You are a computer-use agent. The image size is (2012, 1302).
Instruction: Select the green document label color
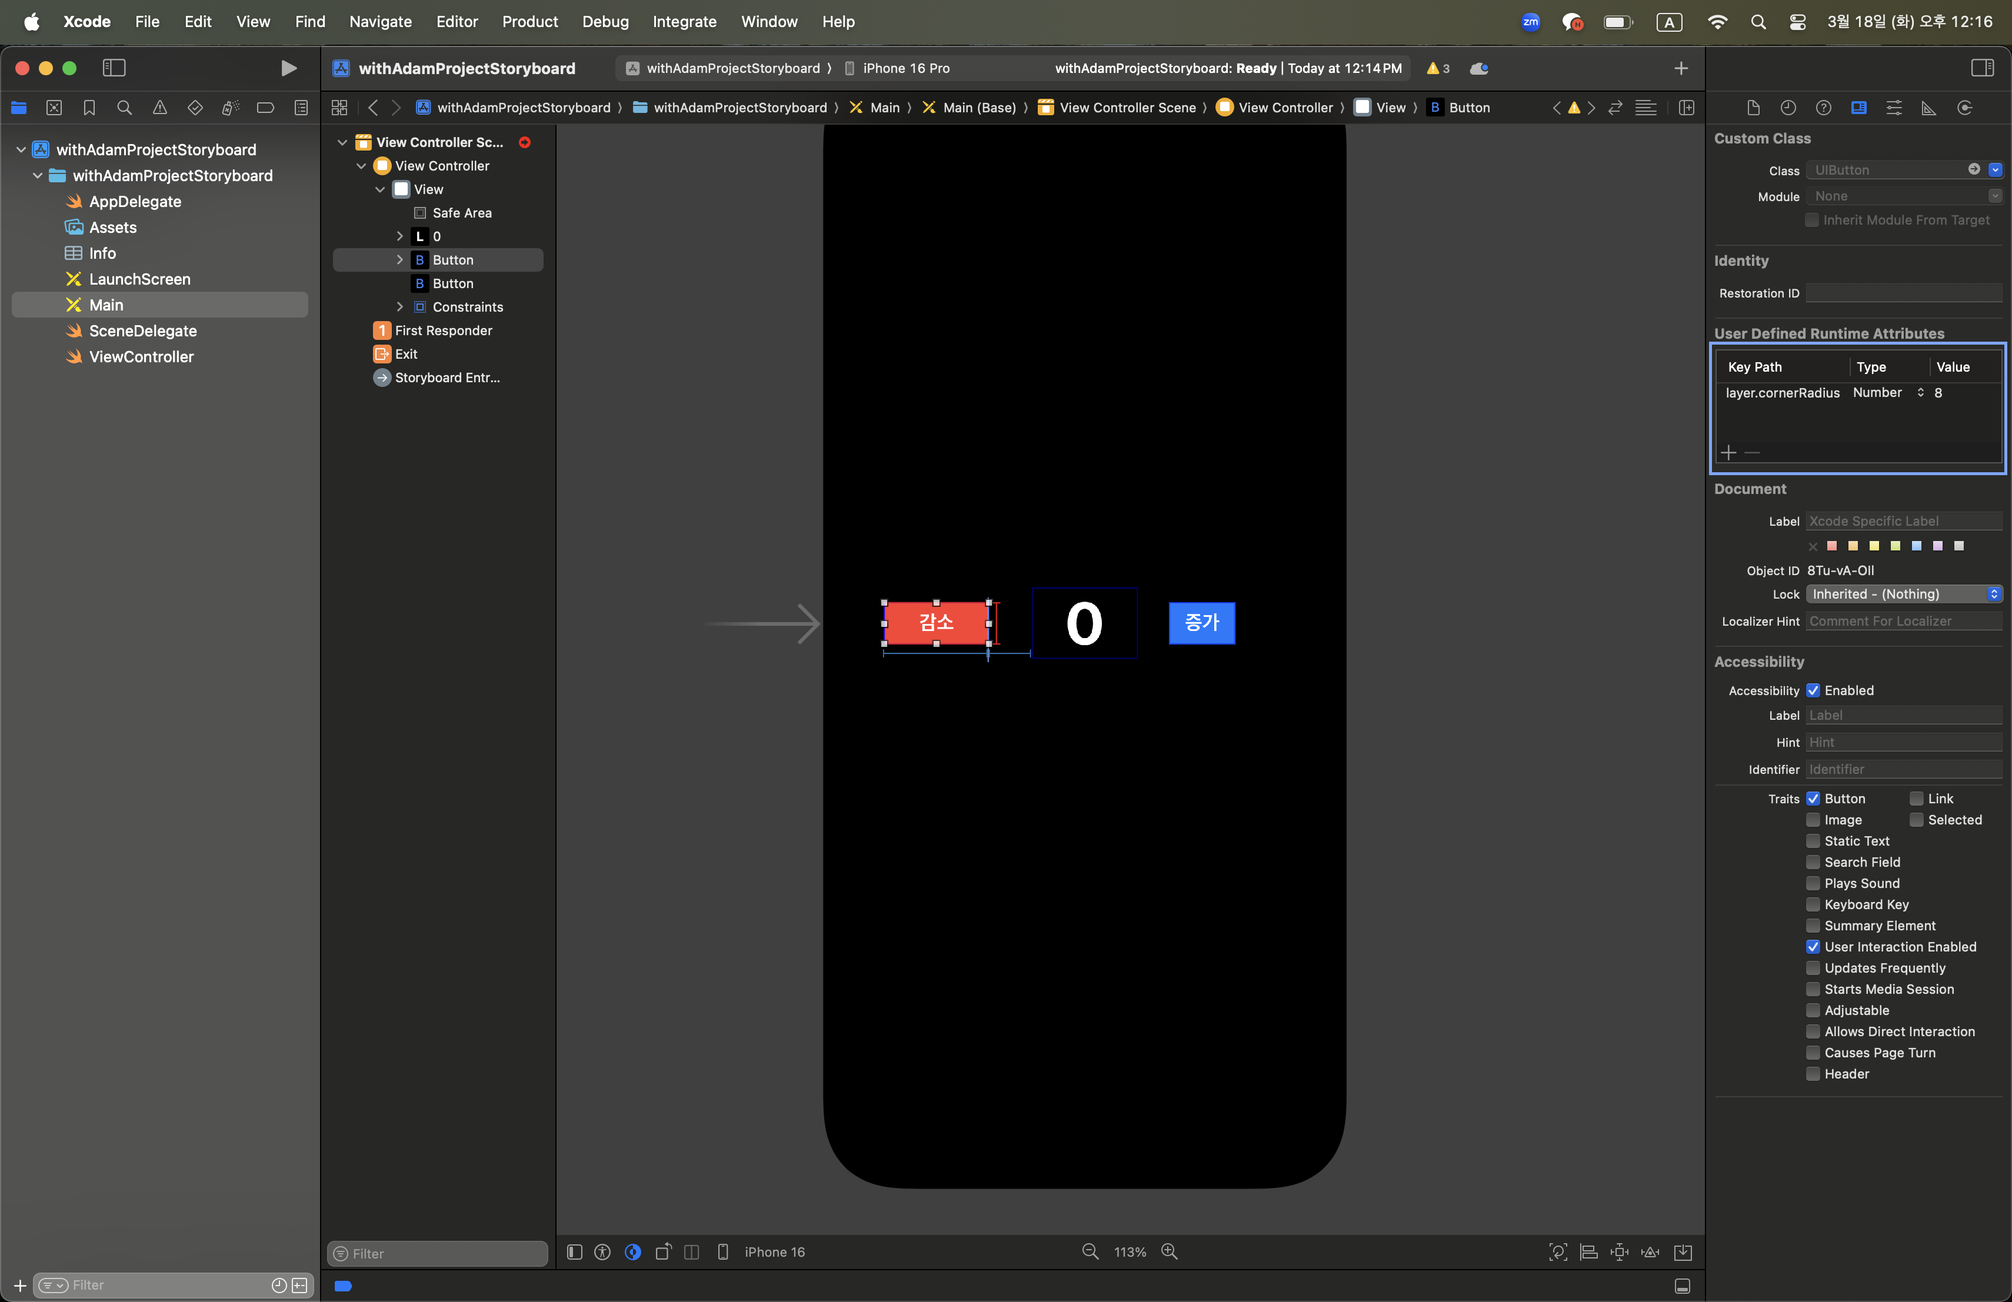[x=1896, y=546]
